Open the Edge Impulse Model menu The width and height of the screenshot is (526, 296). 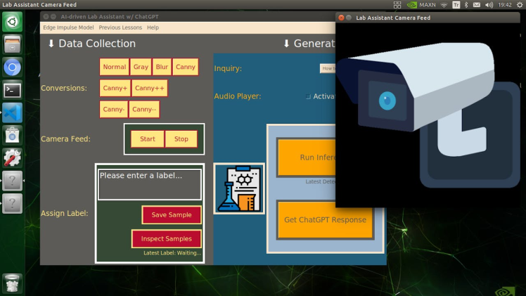click(x=68, y=27)
